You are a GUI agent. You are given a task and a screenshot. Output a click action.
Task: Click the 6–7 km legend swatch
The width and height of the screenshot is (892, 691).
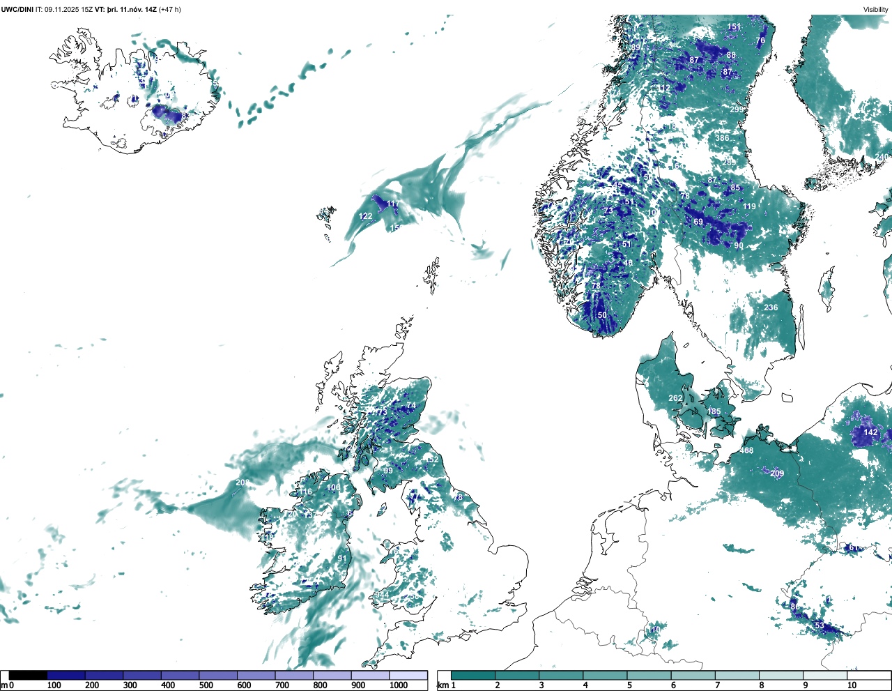coord(693,675)
